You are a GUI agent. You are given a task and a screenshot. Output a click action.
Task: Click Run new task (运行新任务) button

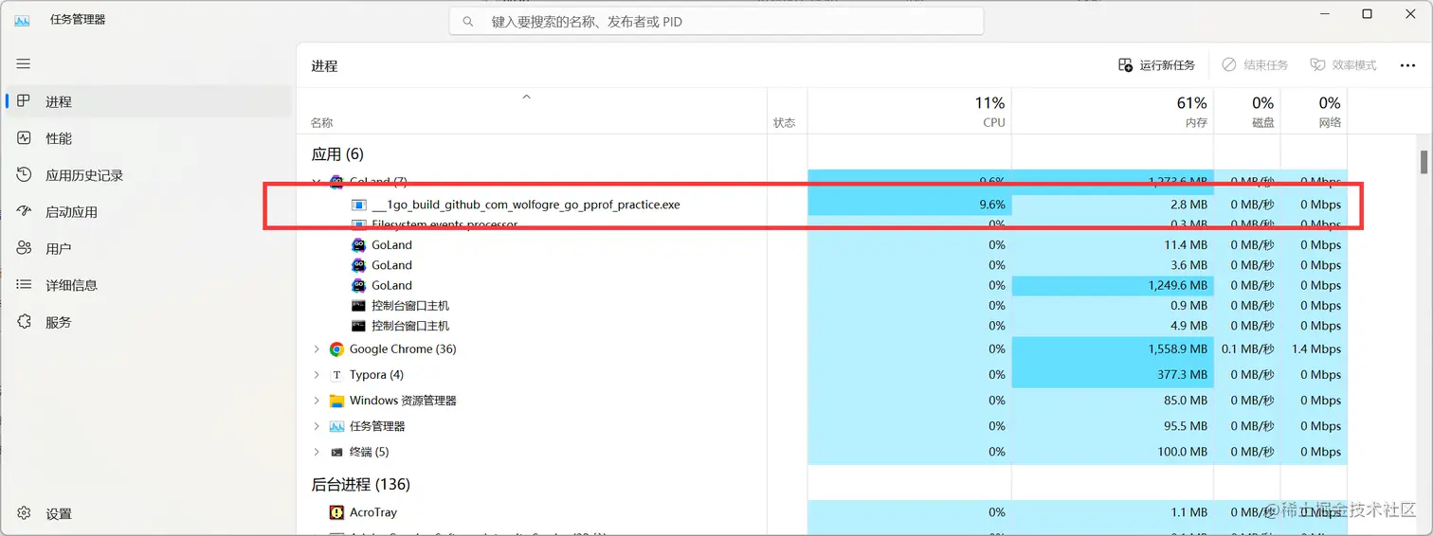(1156, 65)
